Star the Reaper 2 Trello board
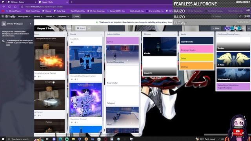 (x=58, y=29)
